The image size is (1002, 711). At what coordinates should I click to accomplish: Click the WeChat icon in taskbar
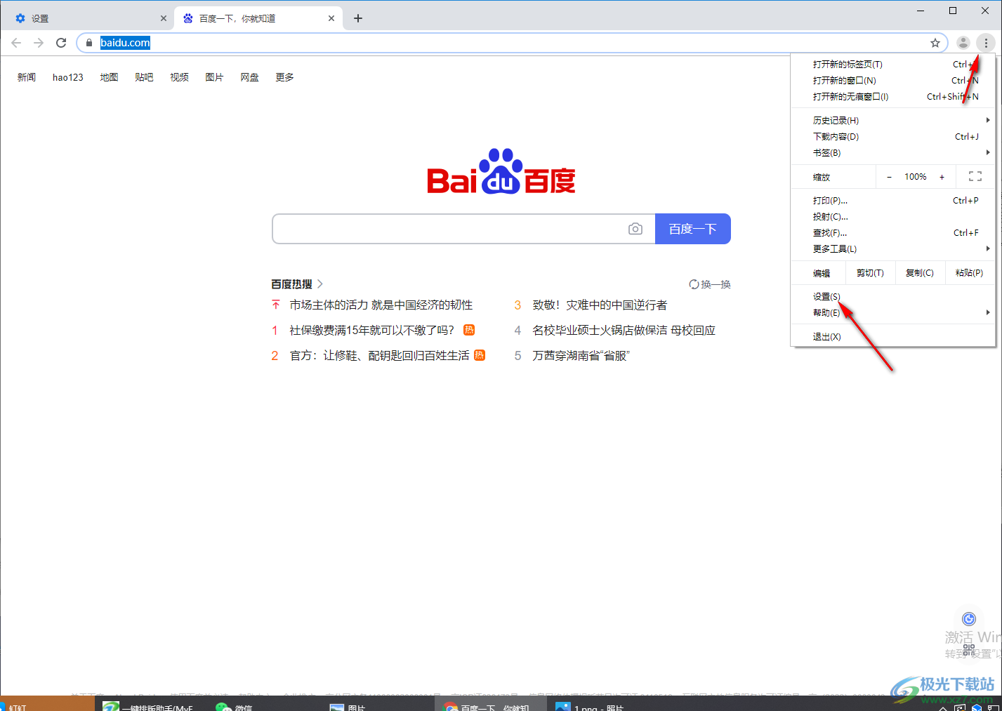pyautogui.click(x=223, y=706)
